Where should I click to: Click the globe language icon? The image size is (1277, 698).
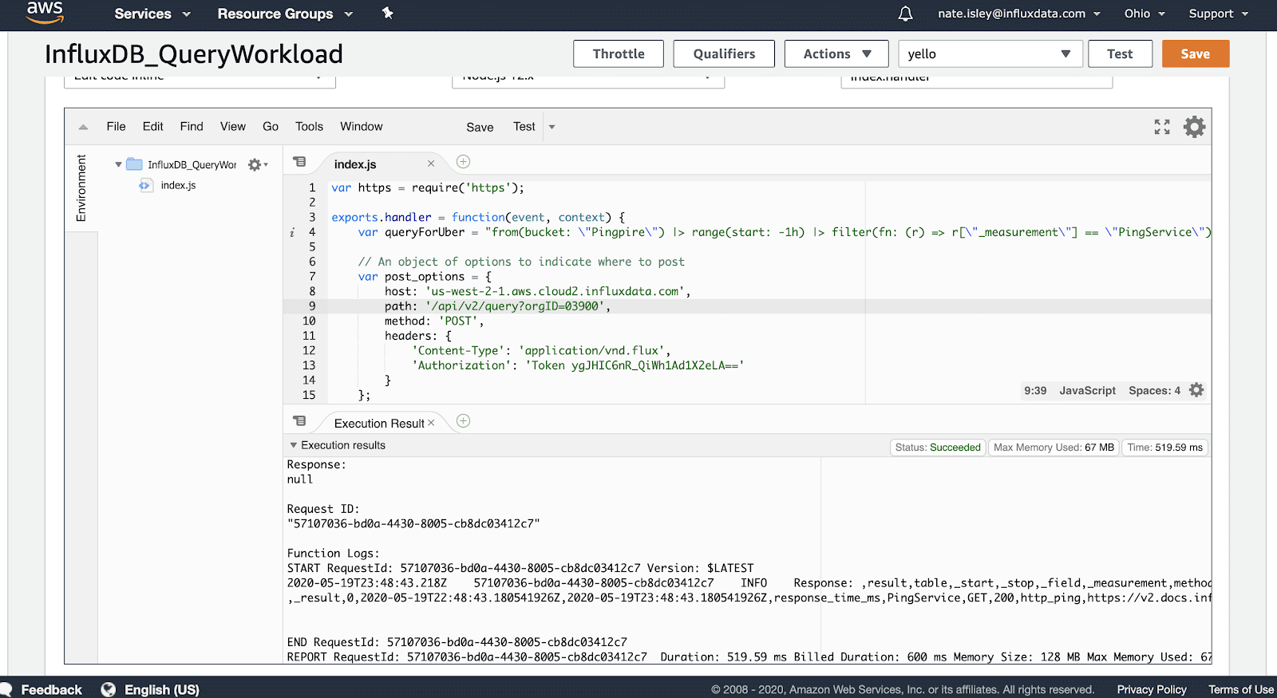[x=109, y=689]
